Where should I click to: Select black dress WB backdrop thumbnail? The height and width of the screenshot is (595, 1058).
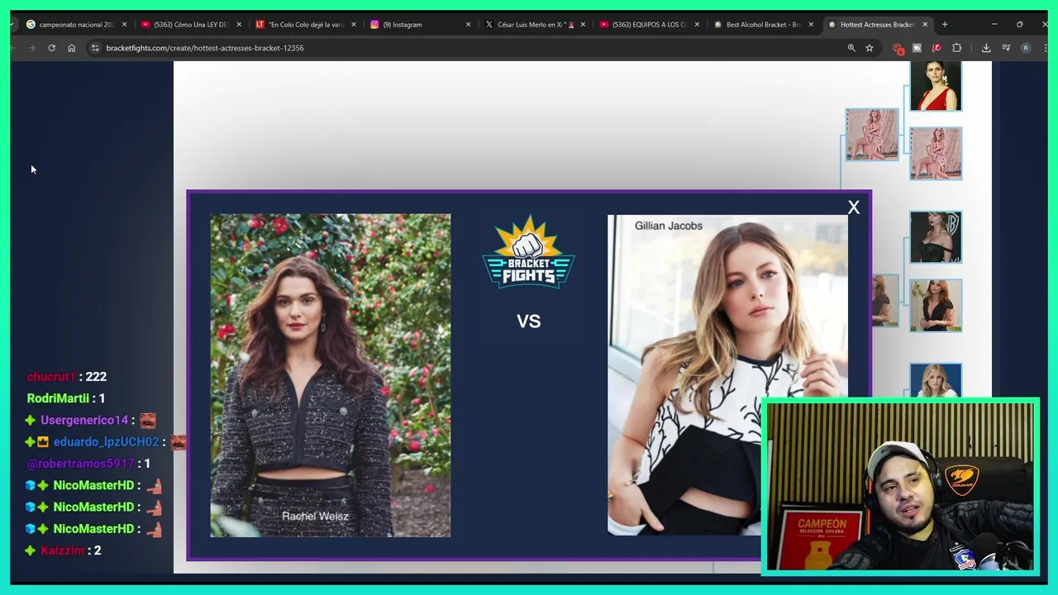[936, 237]
